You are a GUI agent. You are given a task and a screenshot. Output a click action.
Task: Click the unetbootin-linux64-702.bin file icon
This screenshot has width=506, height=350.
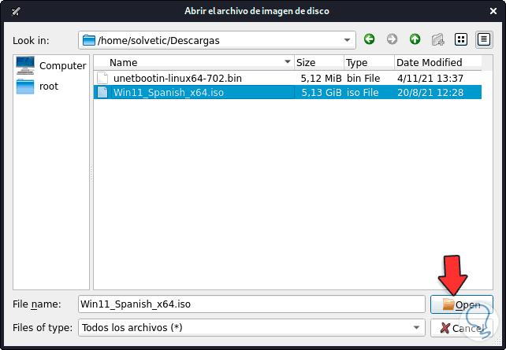102,78
